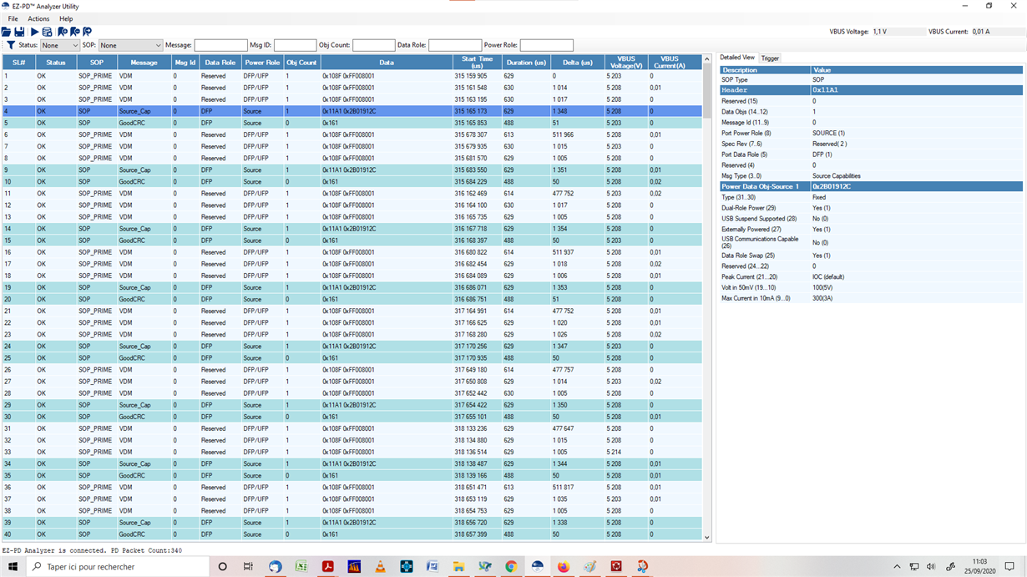Click the 'Port Power Role (8)' description

coord(746,134)
